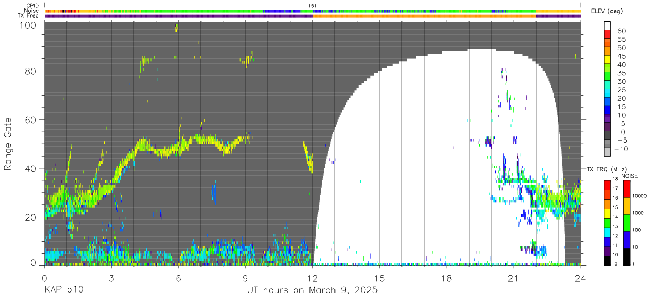
Task: Click the x-axis tick label '9'
Action: click(x=246, y=278)
